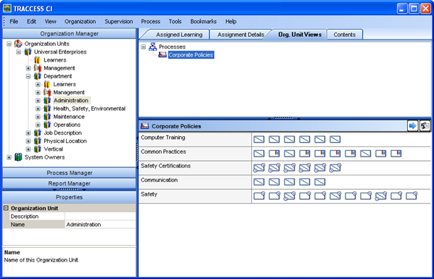This screenshot has width=434, height=279.
Task: Collapse the Universal Enterprises node
Action: pyautogui.click(x=19, y=51)
